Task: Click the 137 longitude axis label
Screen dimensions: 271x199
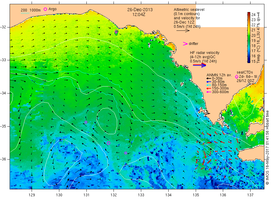Action: click(x=251, y=195)
